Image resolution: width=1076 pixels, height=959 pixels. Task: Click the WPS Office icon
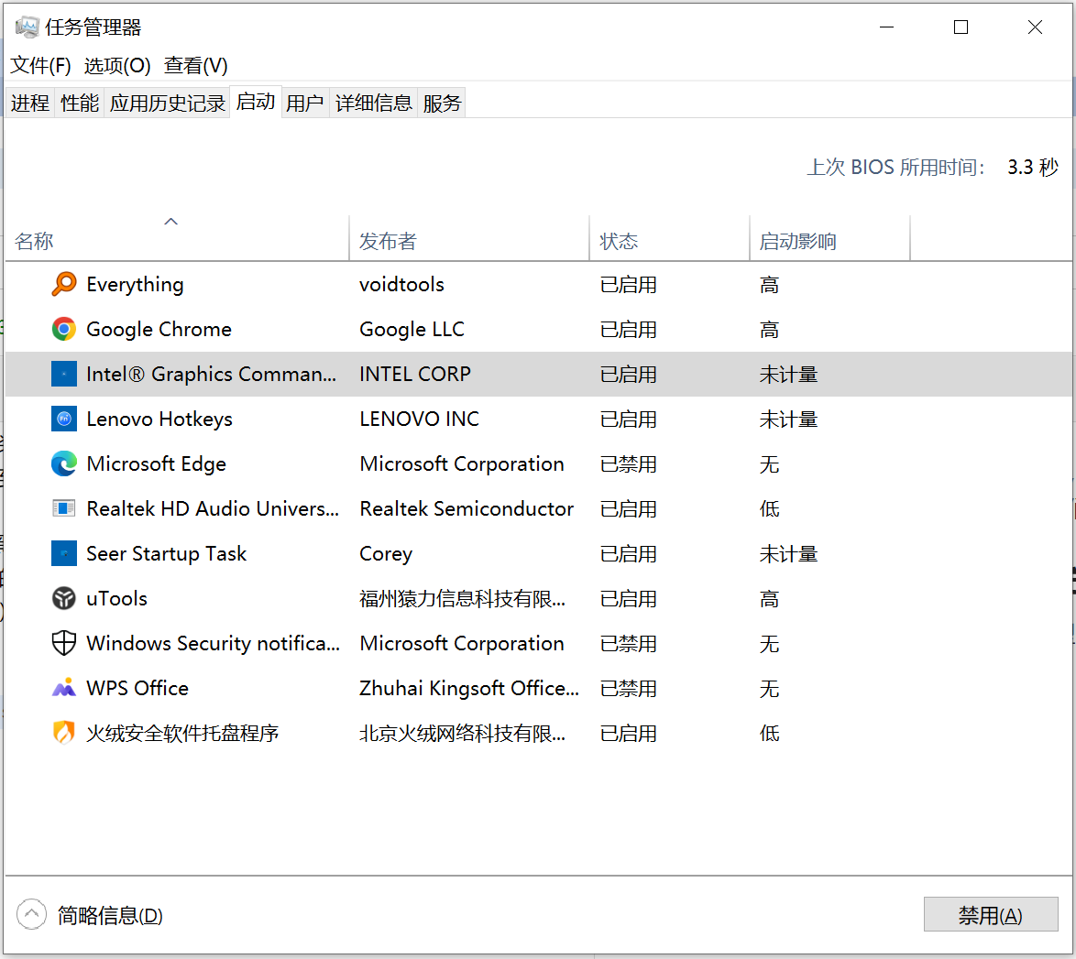[x=64, y=687]
